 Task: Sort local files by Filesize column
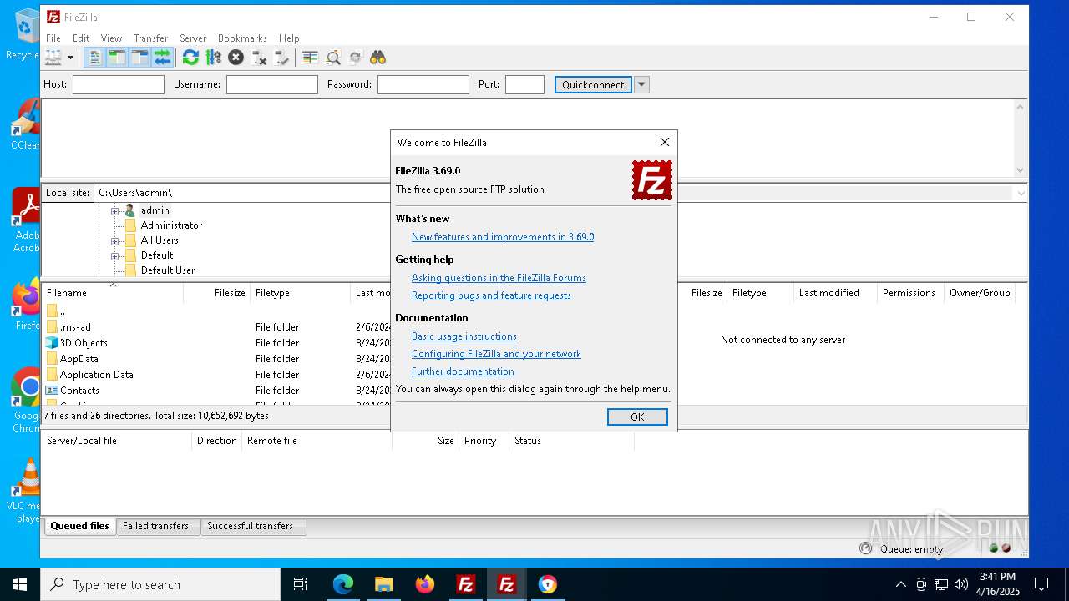(x=216, y=293)
